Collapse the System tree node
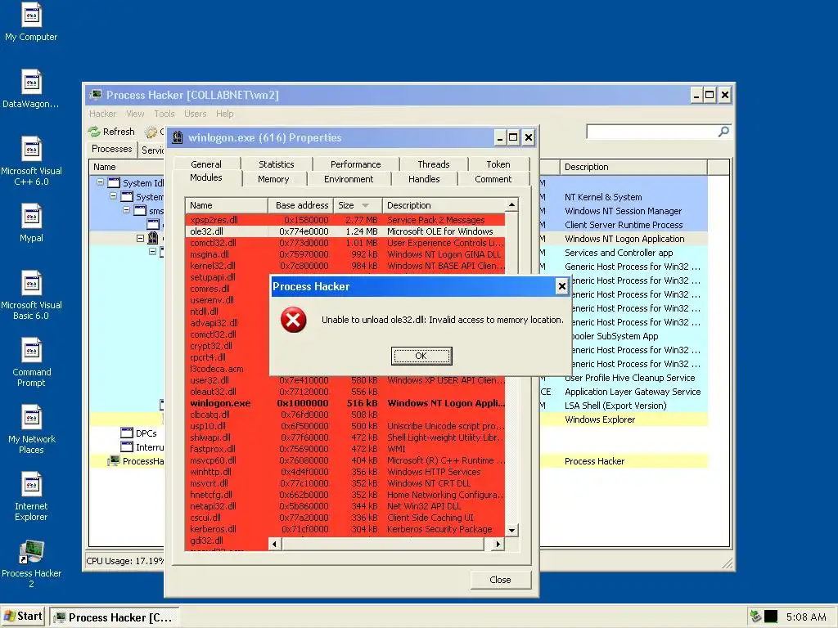The height and width of the screenshot is (628, 838). [113, 196]
